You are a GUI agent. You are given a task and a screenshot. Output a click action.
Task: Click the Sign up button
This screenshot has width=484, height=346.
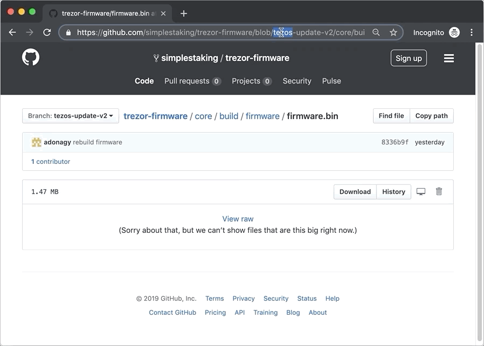409,58
